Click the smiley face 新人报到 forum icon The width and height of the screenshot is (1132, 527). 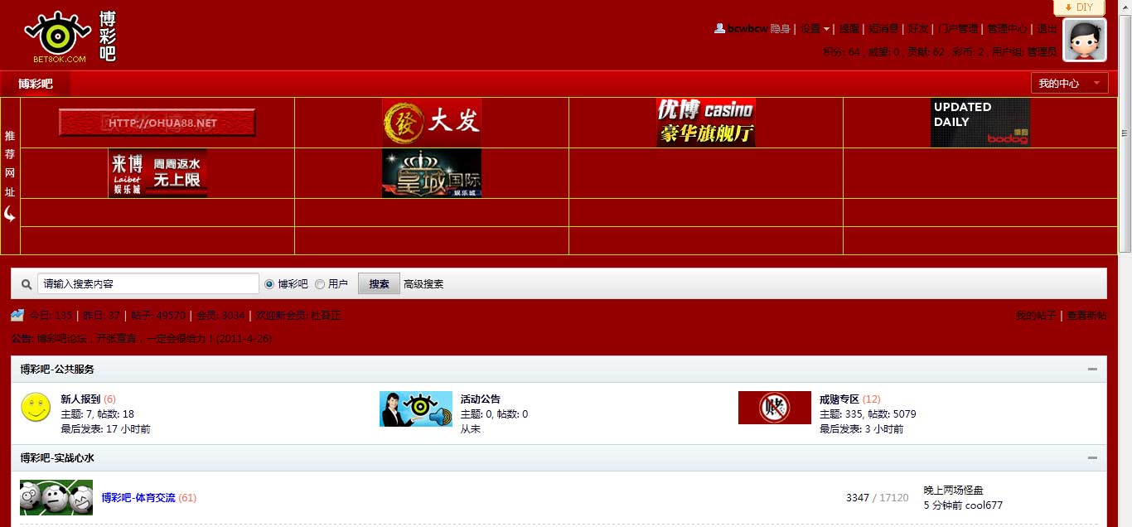click(x=36, y=407)
